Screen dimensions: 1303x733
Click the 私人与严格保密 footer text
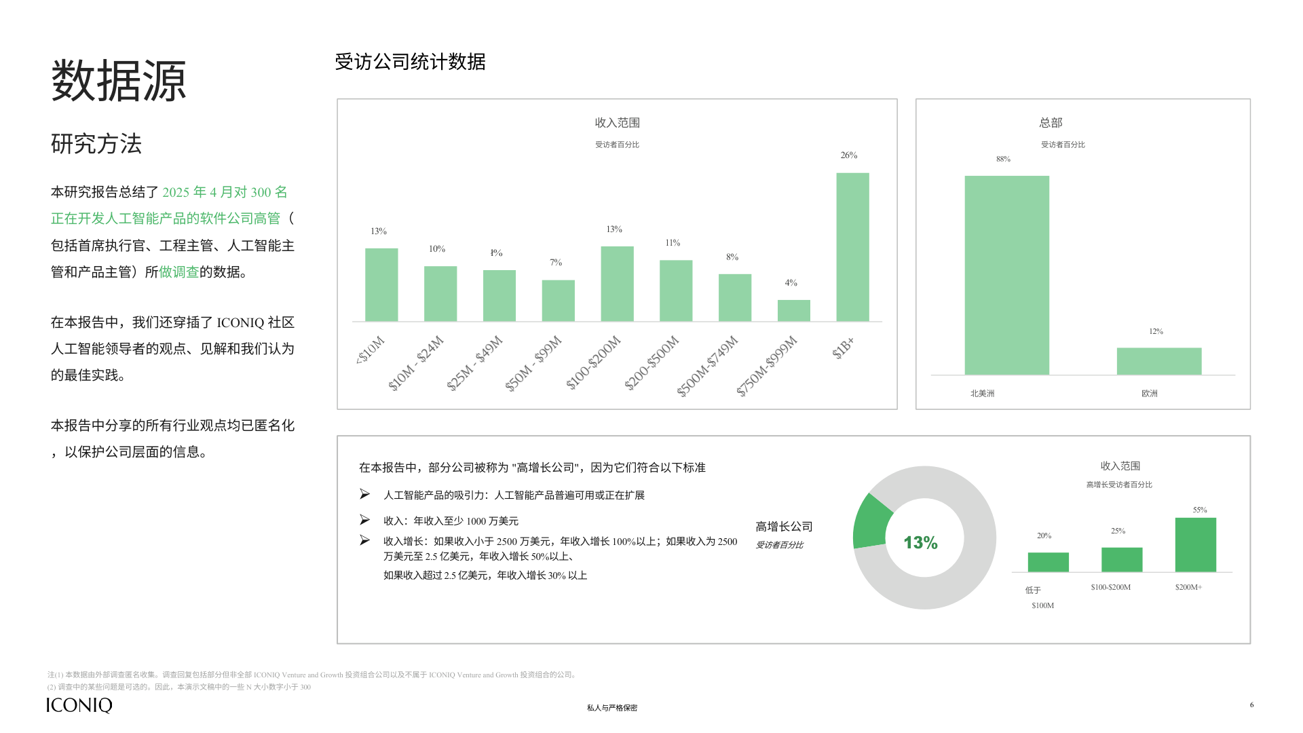point(612,708)
